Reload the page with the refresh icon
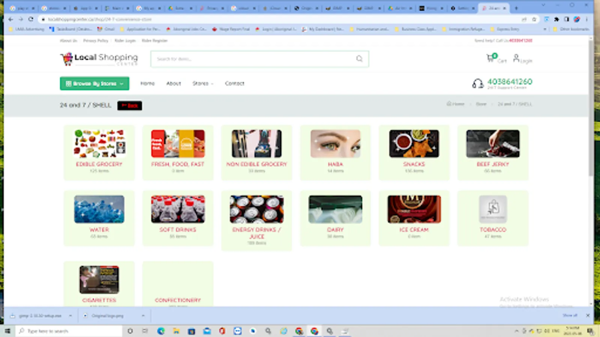 point(31,19)
